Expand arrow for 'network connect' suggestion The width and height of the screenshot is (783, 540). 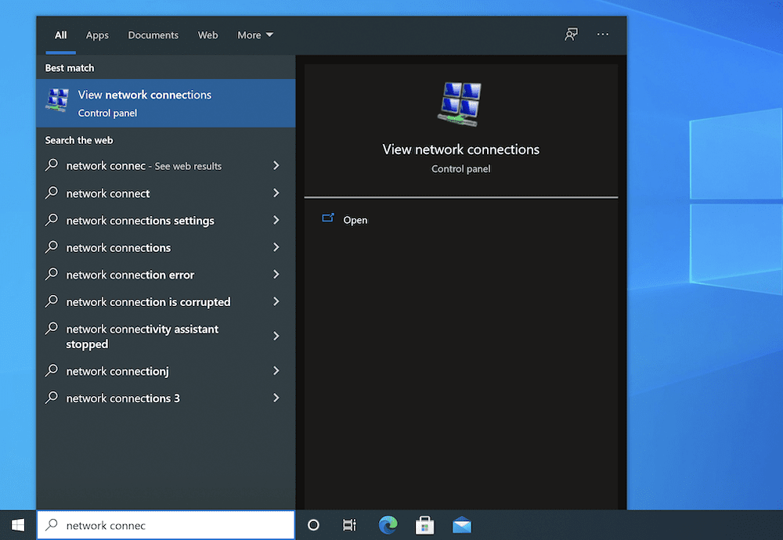tap(276, 193)
